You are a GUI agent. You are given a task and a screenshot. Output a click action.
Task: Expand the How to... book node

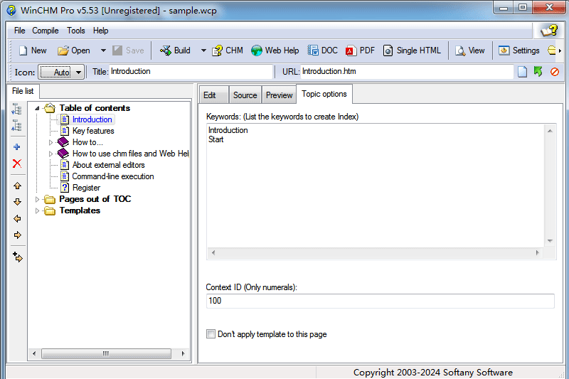tap(50, 142)
